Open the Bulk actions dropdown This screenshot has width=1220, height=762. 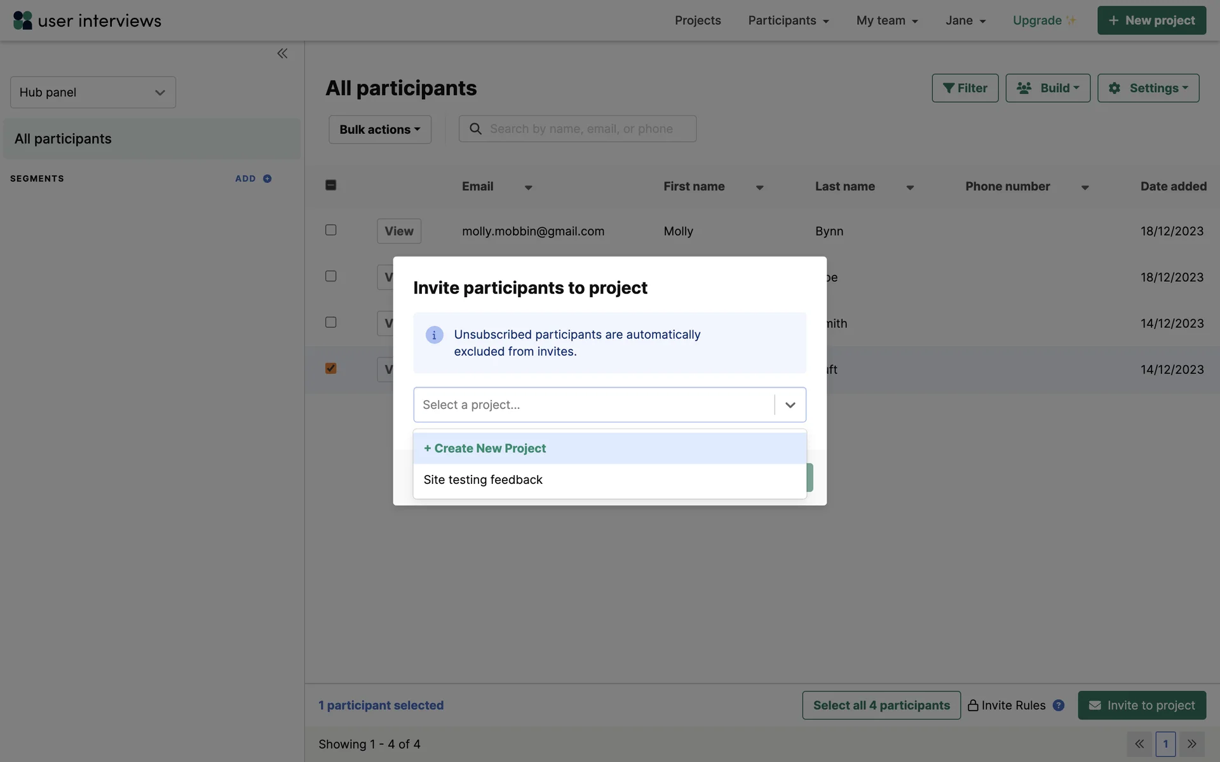379,130
